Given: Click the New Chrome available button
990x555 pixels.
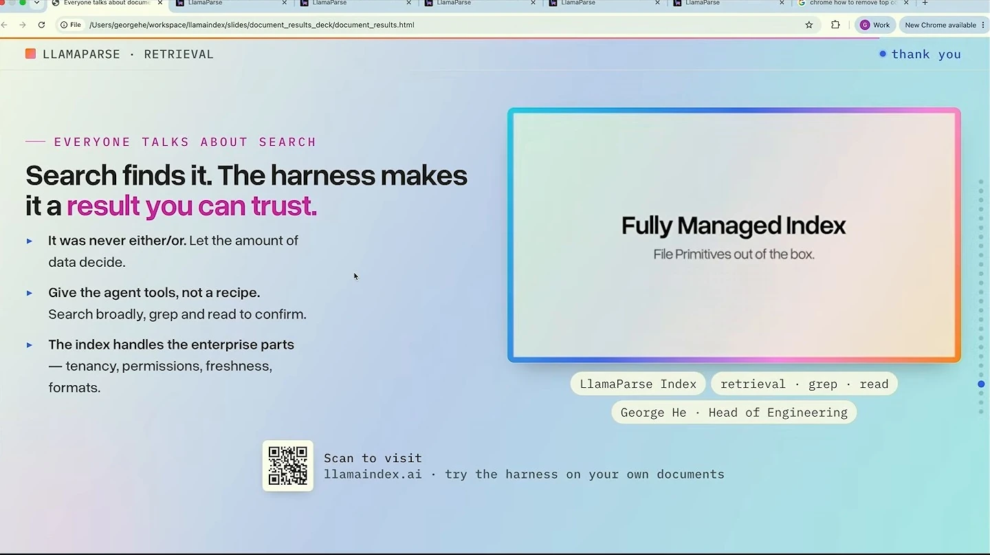Looking at the screenshot, I should point(944,25).
